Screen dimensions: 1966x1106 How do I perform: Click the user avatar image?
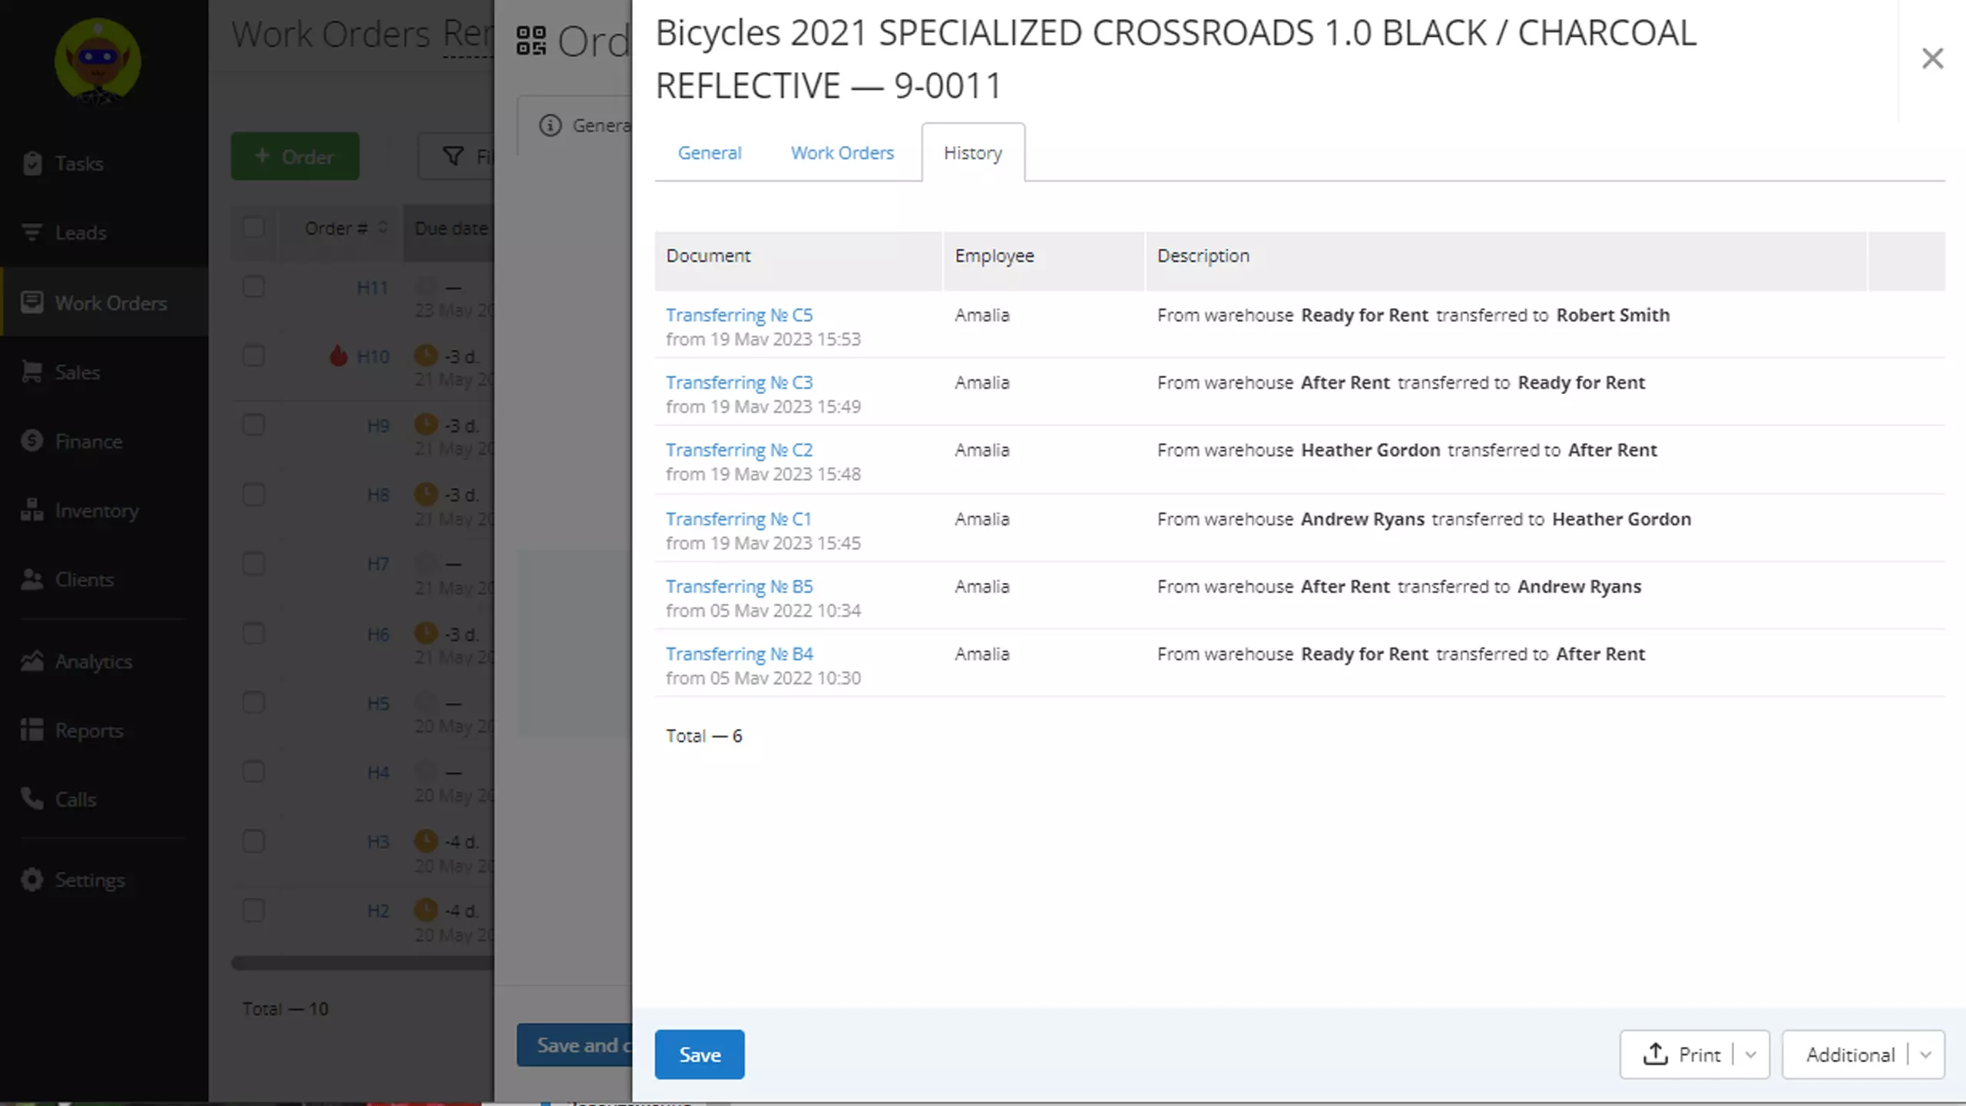(98, 61)
